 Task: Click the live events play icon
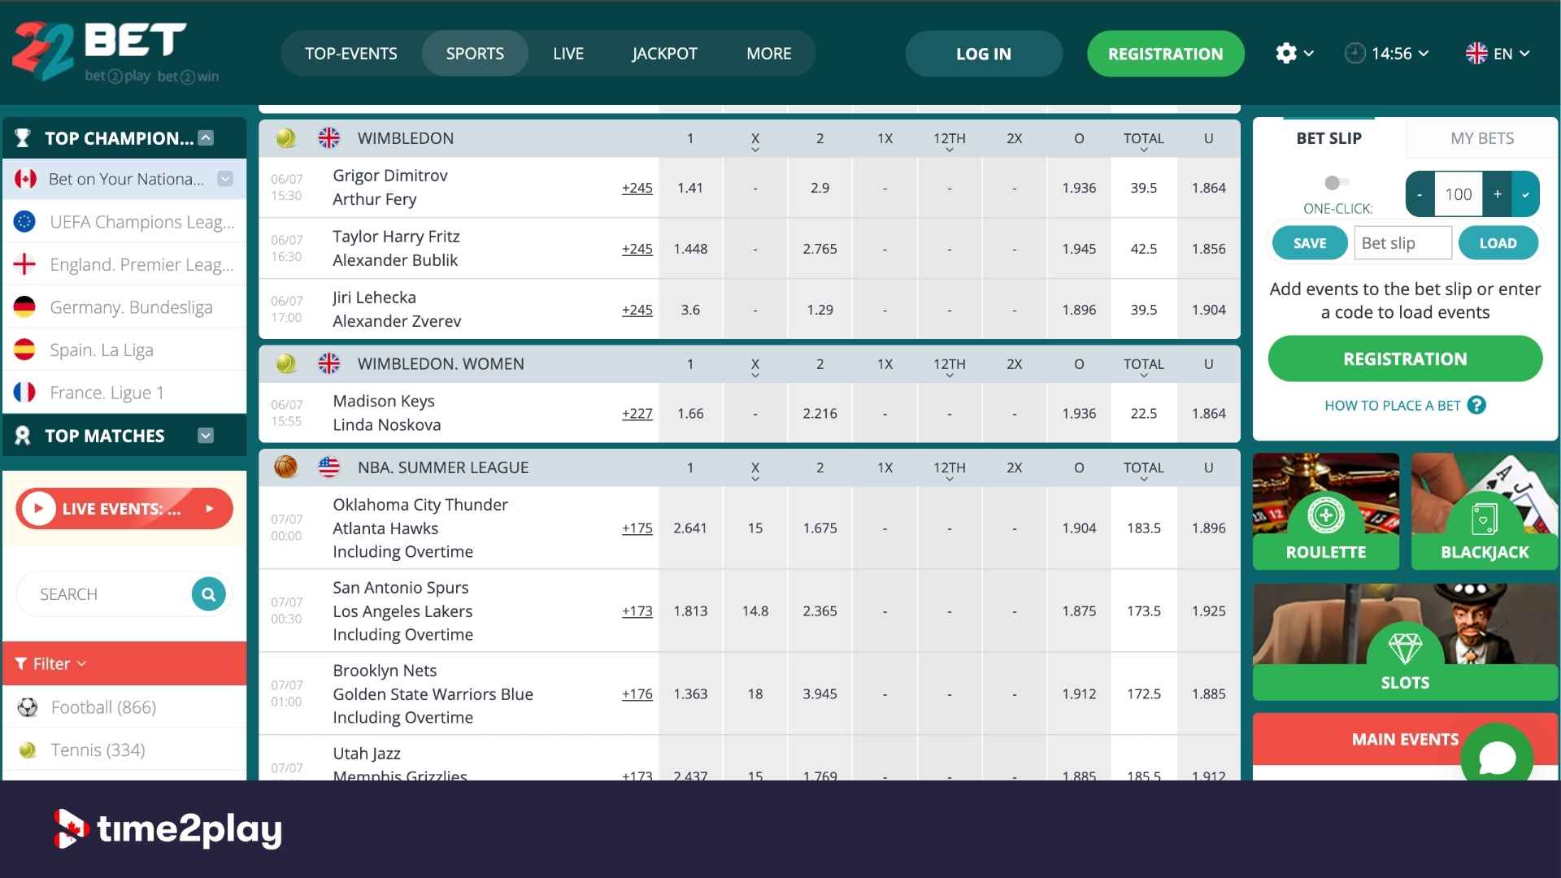pyautogui.click(x=38, y=509)
